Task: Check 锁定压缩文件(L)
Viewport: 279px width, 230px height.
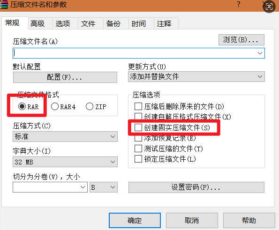Action: point(138,159)
